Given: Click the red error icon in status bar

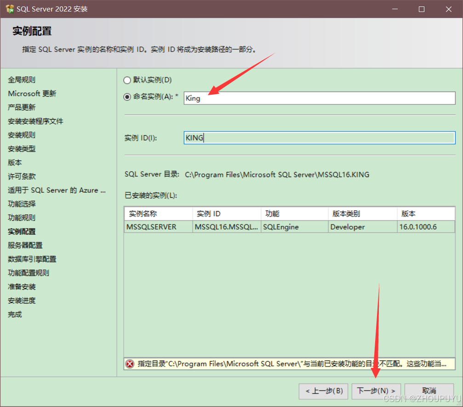Looking at the screenshot, I should point(130,364).
